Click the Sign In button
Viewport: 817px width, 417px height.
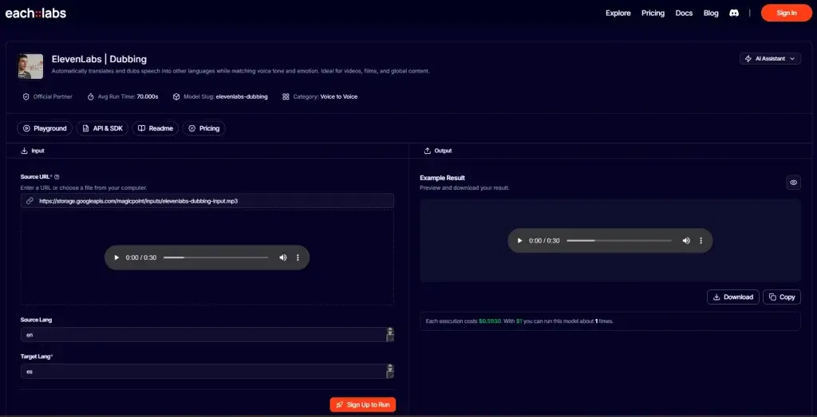pyautogui.click(x=786, y=13)
